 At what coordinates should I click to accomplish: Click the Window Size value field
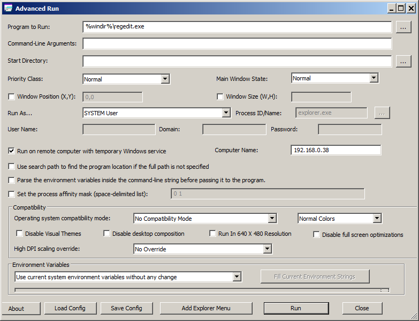321,97
